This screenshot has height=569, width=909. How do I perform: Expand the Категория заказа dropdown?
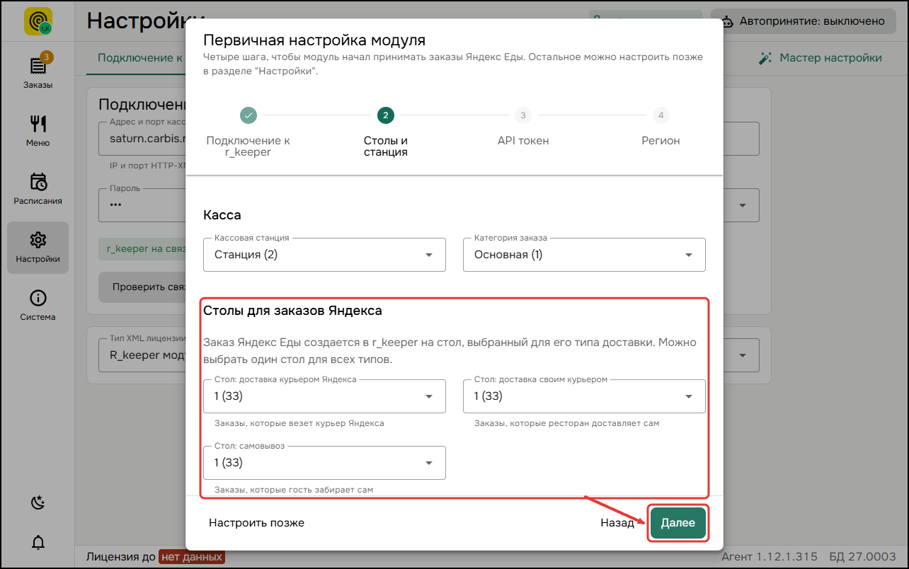[584, 255]
